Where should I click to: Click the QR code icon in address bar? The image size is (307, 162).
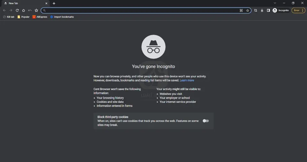pyautogui.click(x=241, y=10)
